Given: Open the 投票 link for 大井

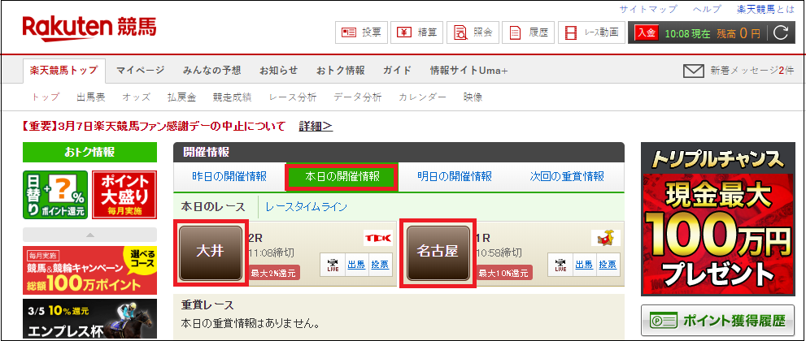Looking at the screenshot, I should pos(380,265).
